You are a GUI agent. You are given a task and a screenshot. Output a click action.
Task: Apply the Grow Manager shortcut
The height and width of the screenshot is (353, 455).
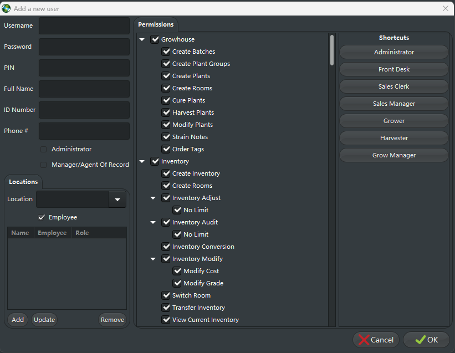click(393, 155)
